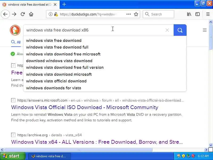Image resolution: width=213 pixels, height=160 pixels.
Task: Clear the DuckDuckGo search box text
Action: click(167, 30)
